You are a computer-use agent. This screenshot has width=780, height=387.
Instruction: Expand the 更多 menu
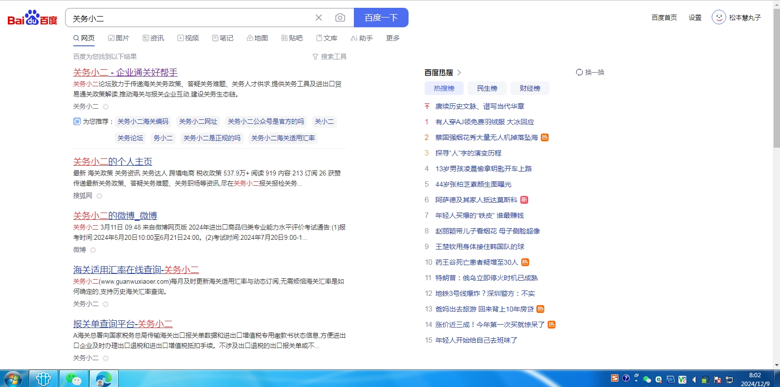393,38
